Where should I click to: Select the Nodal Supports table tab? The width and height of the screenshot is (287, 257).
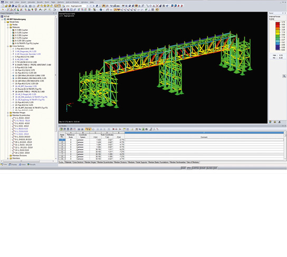(141, 162)
